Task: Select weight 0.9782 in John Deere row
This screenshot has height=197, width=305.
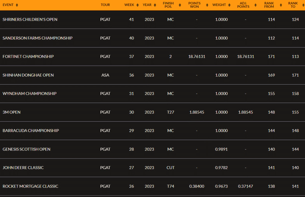Action: (221, 167)
